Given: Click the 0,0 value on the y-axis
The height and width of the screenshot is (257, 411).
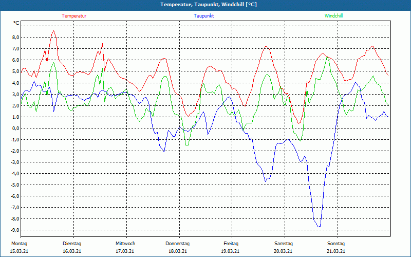Looking at the screenshot, I should tap(16, 128).
